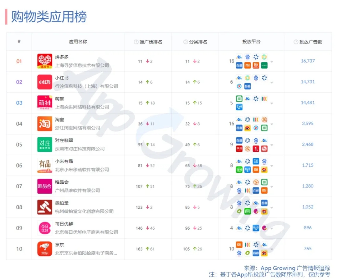Expand platform list for 对庄翡翠 row

272,145
